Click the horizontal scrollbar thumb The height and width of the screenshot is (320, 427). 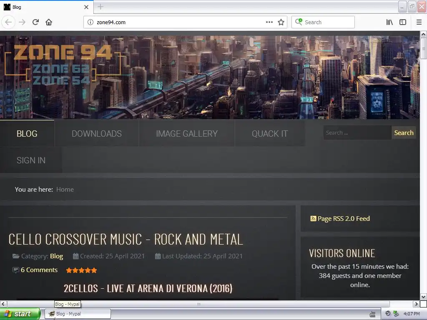click(x=198, y=304)
